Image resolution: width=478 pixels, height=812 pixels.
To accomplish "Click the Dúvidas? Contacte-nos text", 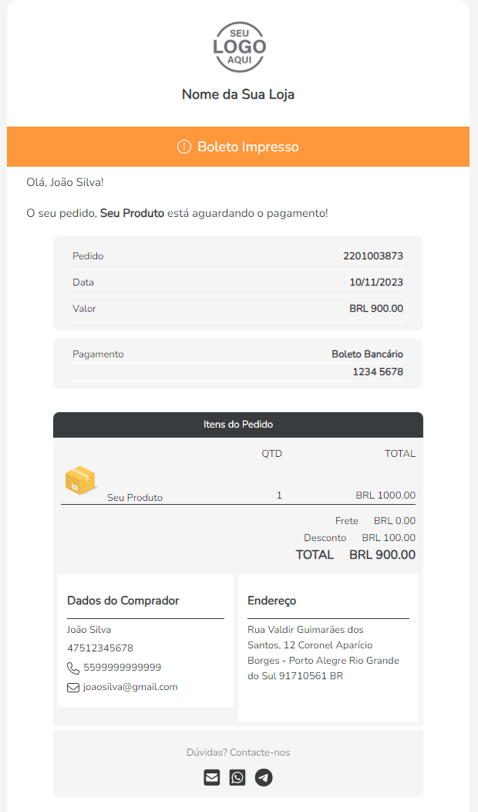I will click(238, 753).
